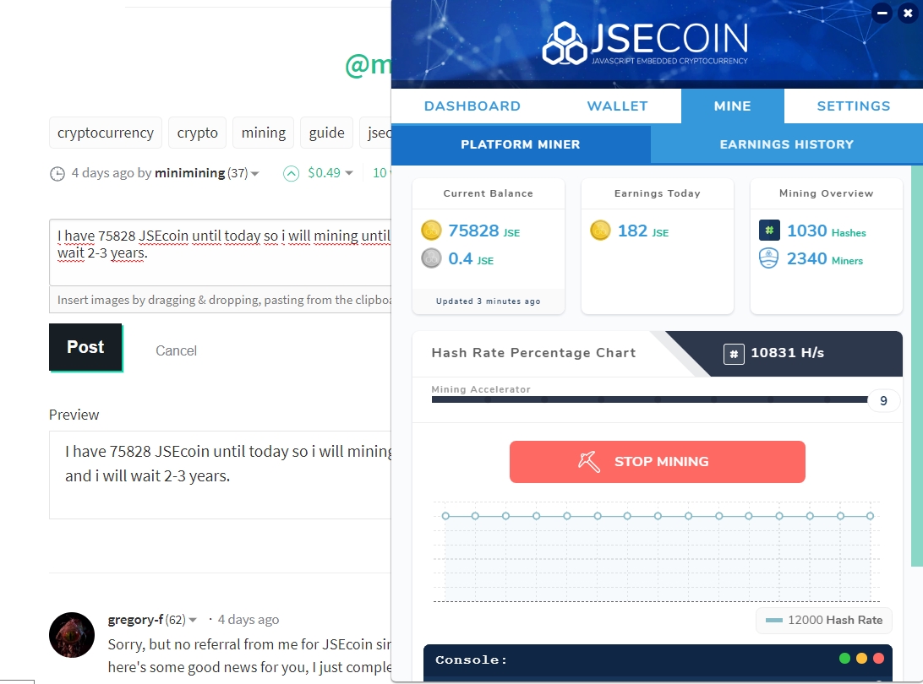Viewport: 923px width, 684px height.
Task: Click the last data point on hash rate chart
Action: pyautogui.click(x=870, y=516)
